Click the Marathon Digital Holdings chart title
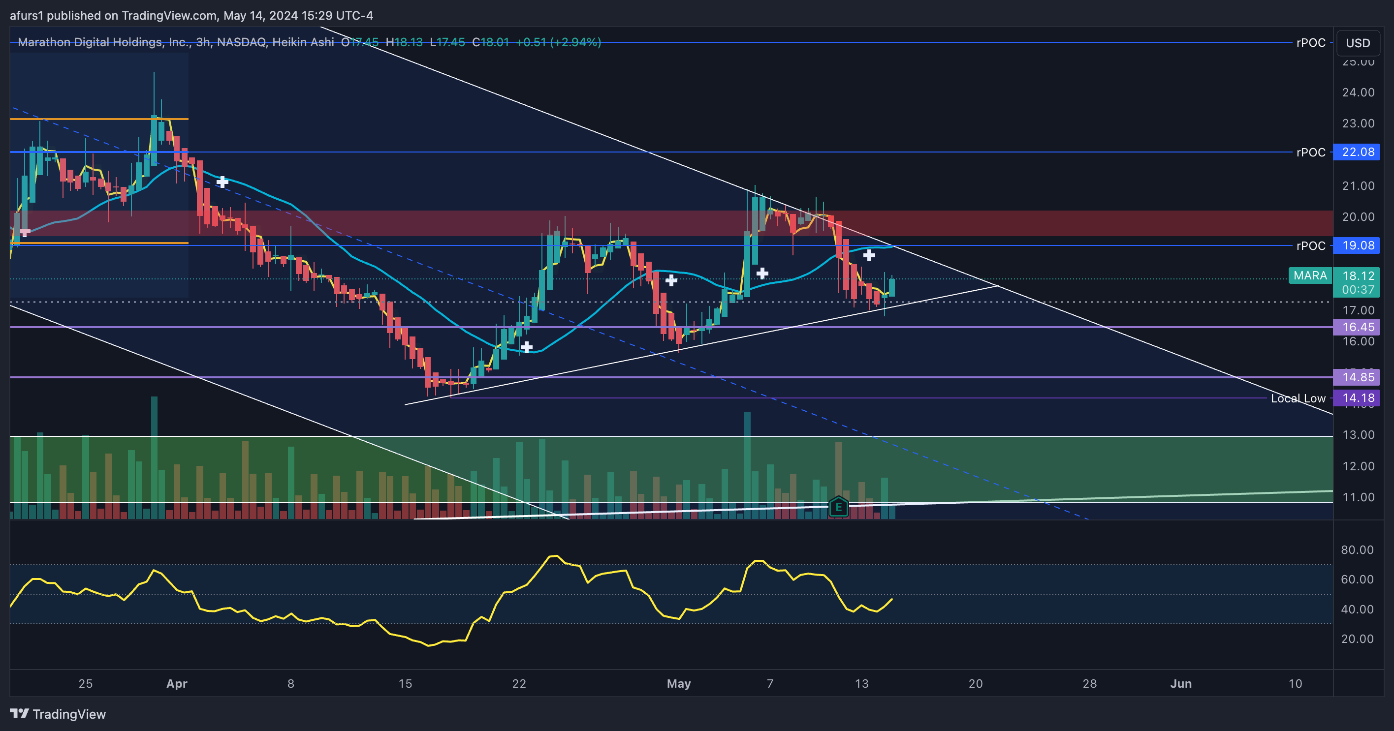This screenshot has height=731, width=1394. click(176, 42)
